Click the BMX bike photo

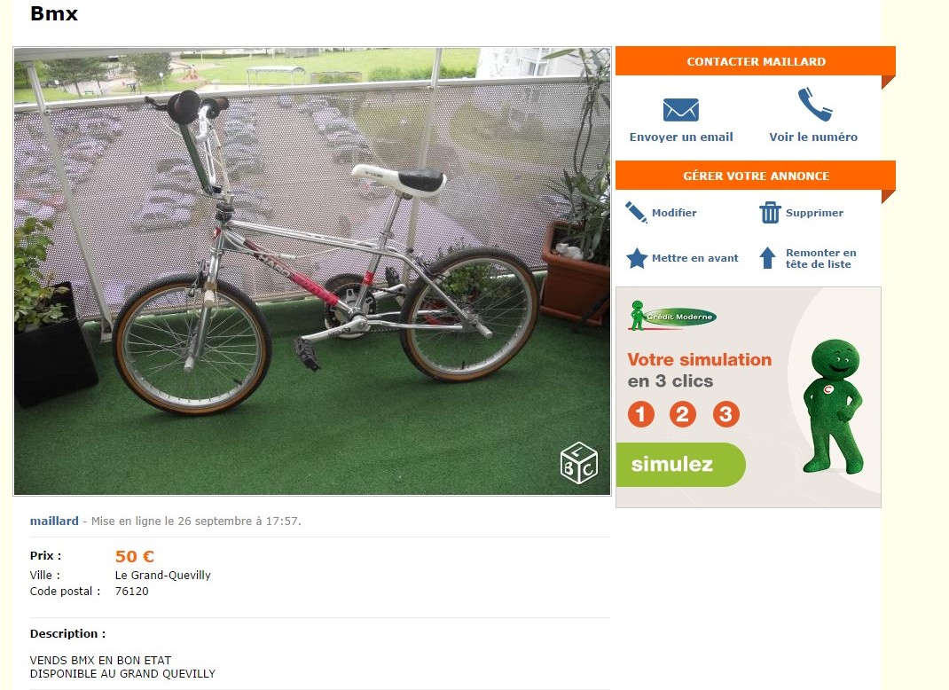[x=312, y=271]
